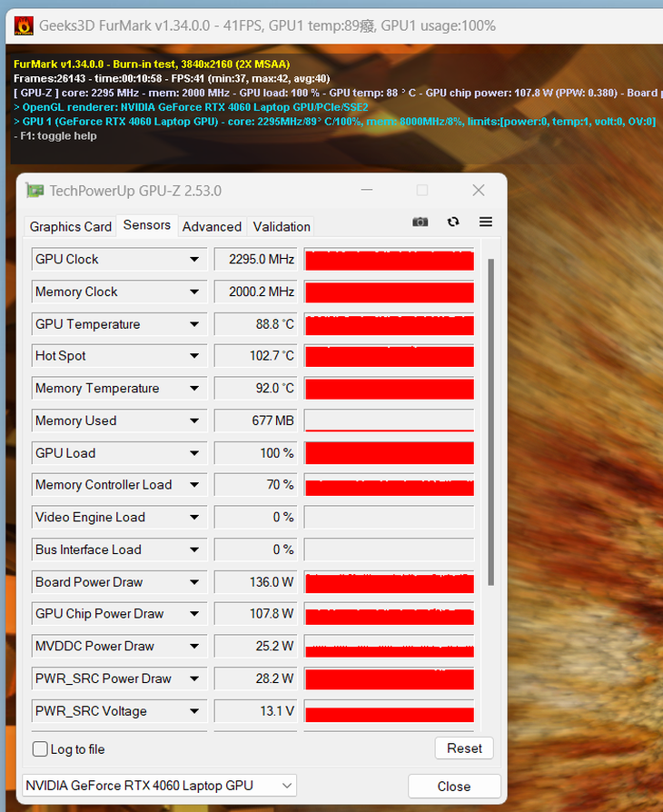The width and height of the screenshot is (663, 812).
Task: Click the 25.2 W MVDDC power value
Action: (x=256, y=647)
